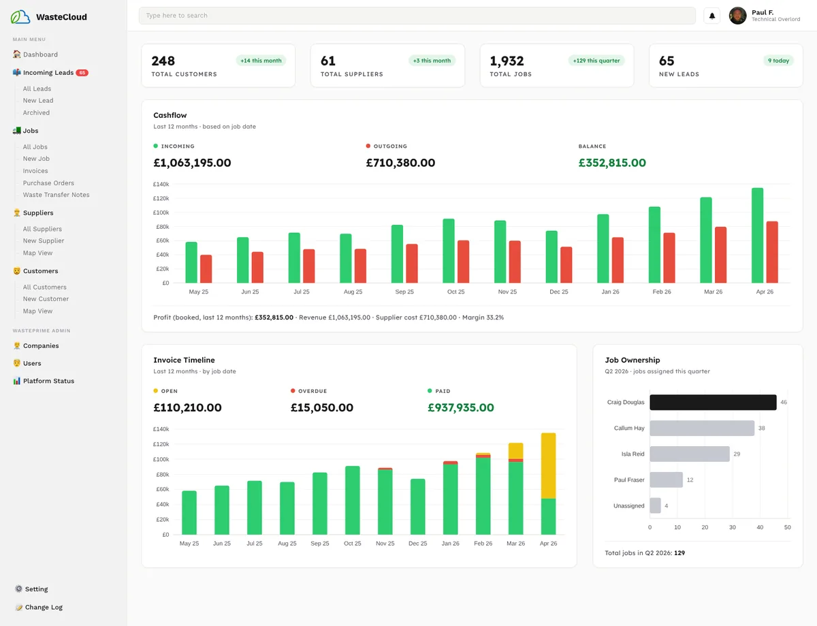The height and width of the screenshot is (626, 817).
Task: Open New Supplier page
Action: point(44,240)
